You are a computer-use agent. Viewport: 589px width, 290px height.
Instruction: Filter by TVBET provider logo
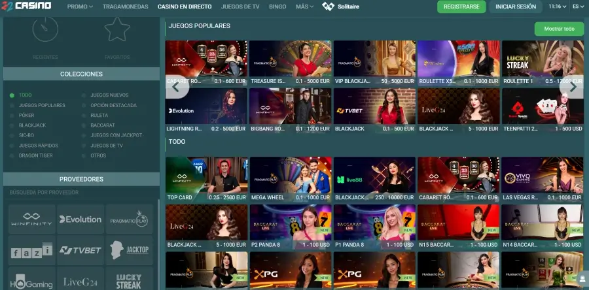pyautogui.click(x=80, y=250)
